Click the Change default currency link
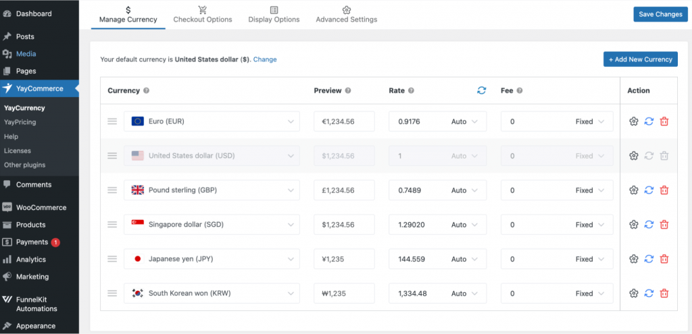The height and width of the screenshot is (334, 692). point(265,59)
